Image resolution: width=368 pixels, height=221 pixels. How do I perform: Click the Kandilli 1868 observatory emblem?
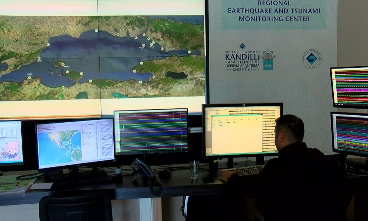[268, 59]
